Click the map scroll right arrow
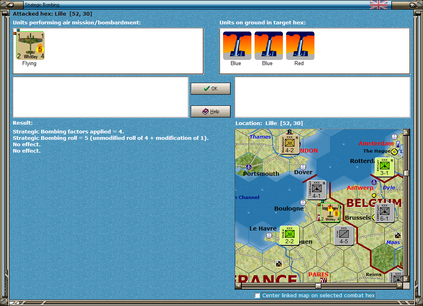This screenshot has height=306, width=423. pyautogui.click(x=399, y=286)
